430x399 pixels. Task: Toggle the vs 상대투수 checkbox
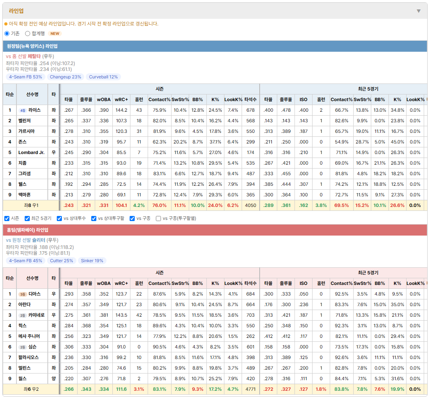[x=59, y=218]
